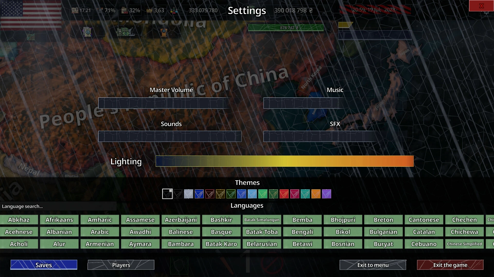Viewport: 494px width, 277px height.
Task: Change the Sounds volume slider
Action: coord(170,136)
